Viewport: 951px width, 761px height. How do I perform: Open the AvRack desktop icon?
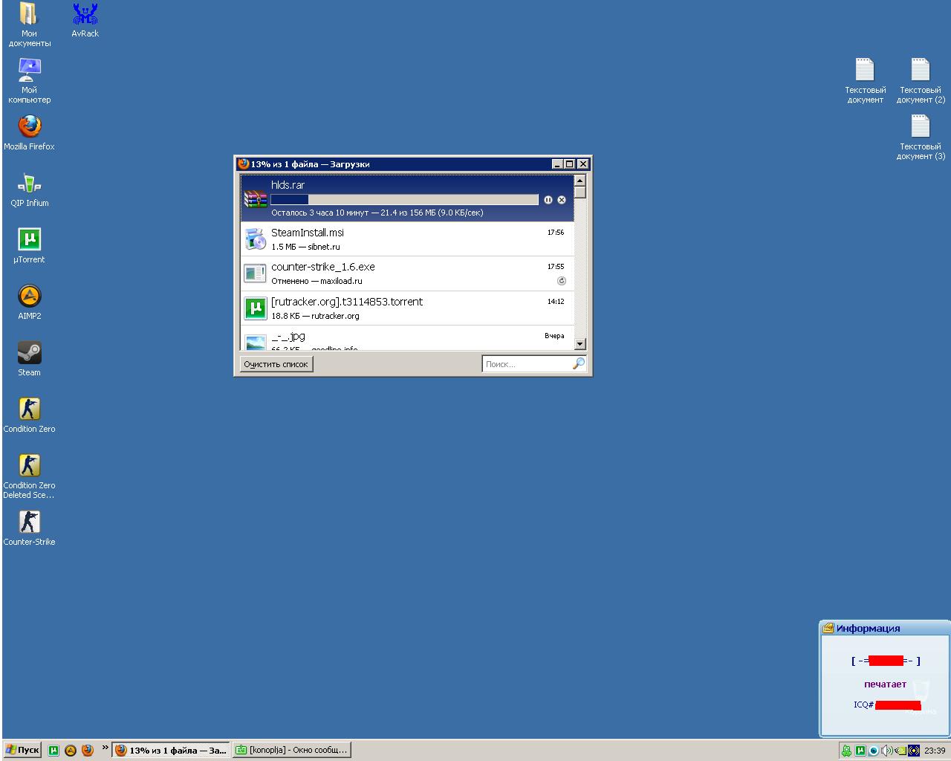click(85, 16)
